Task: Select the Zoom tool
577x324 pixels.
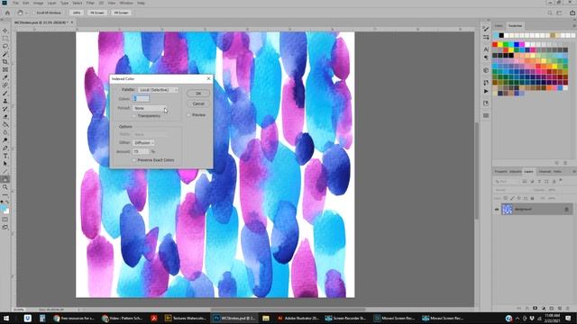Action: point(5,187)
